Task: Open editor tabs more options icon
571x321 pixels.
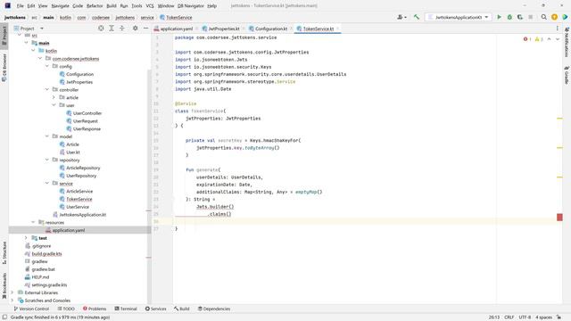Action: pos(557,29)
